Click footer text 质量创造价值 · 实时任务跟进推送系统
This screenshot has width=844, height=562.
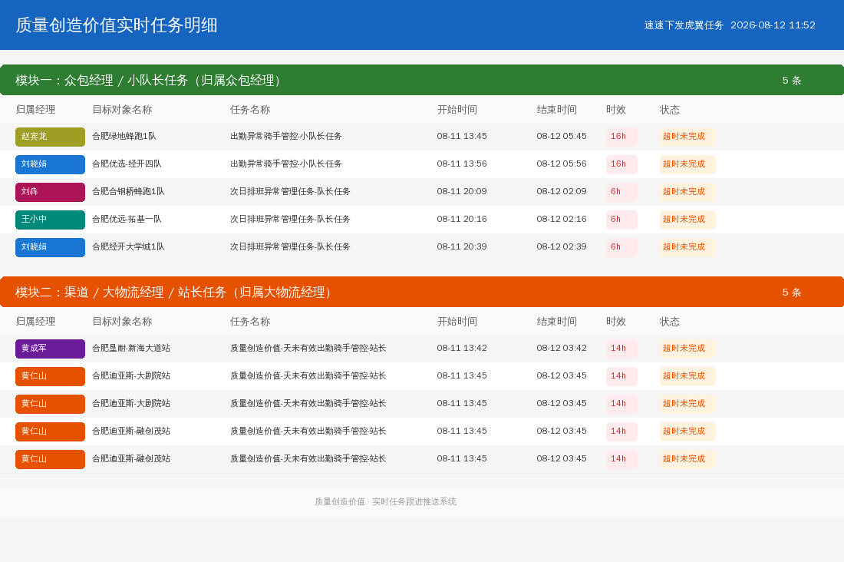pyautogui.click(x=385, y=501)
